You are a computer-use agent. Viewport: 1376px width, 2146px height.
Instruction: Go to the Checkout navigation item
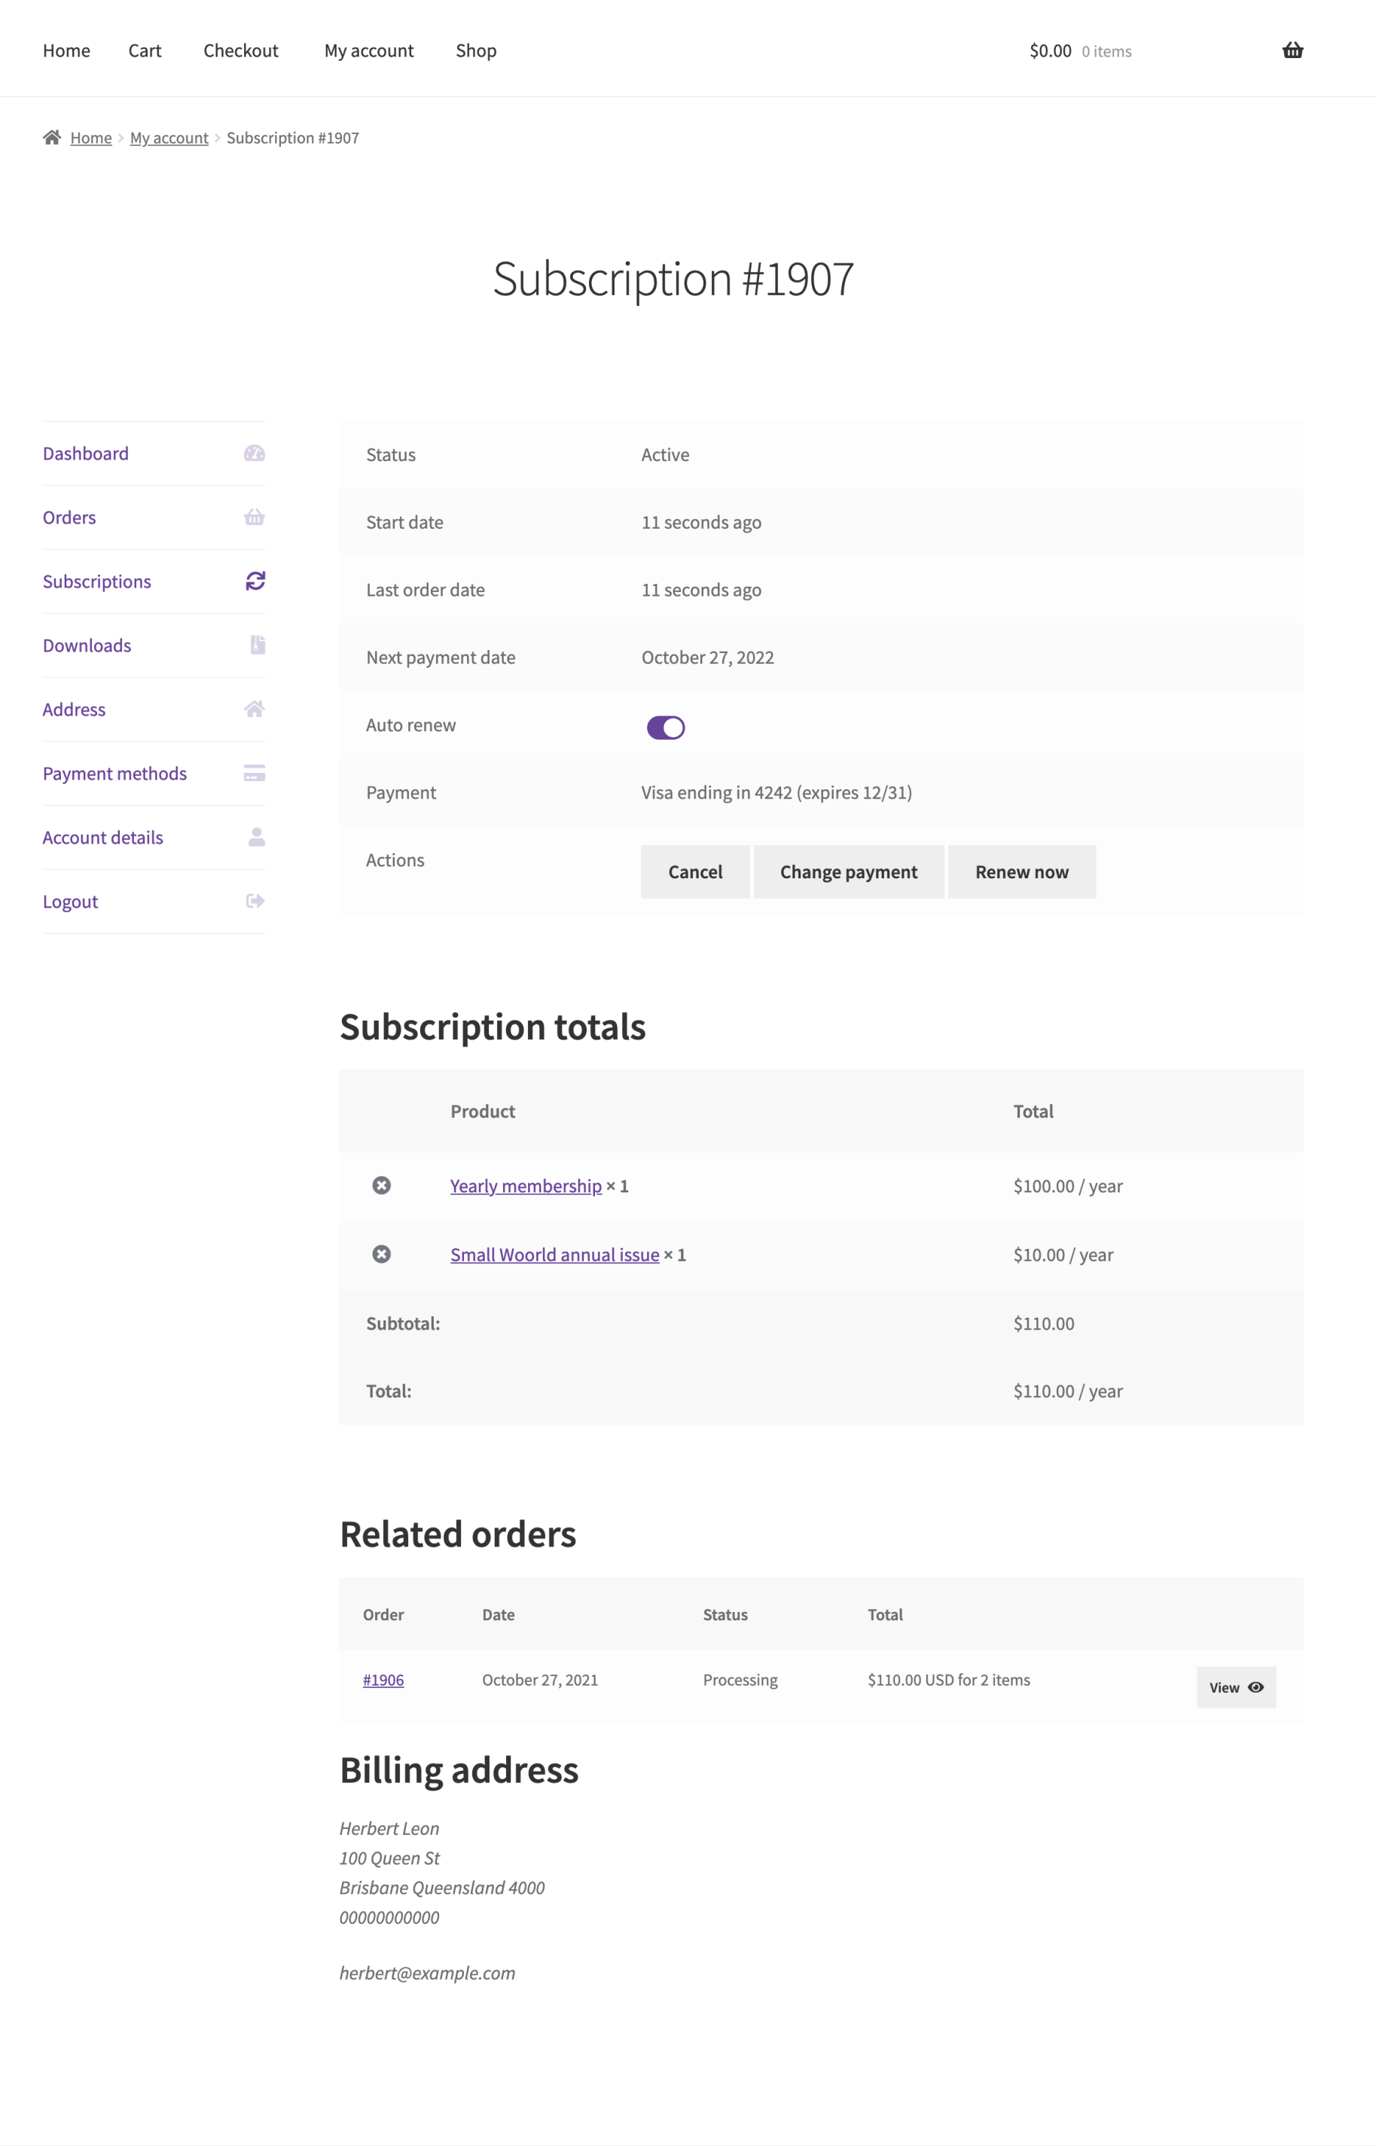click(240, 50)
